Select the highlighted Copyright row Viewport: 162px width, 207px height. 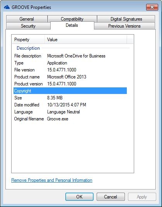[x=70, y=91]
